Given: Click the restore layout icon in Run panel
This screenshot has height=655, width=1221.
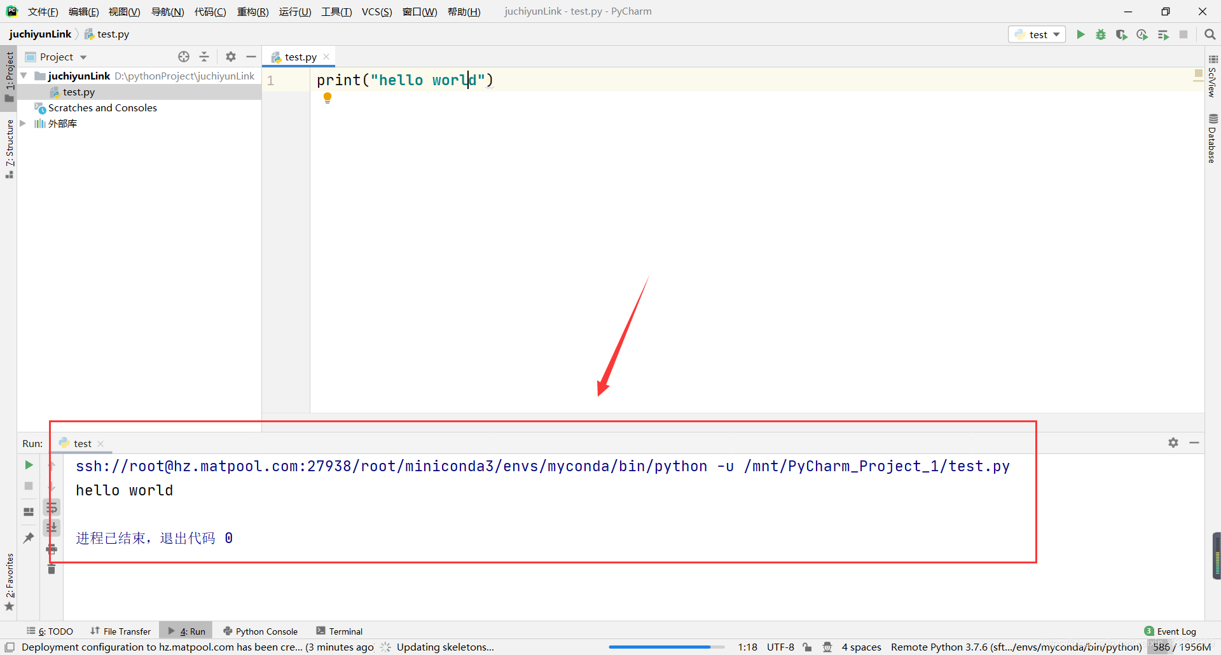Looking at the screenshot, I should tap(29, 511).
